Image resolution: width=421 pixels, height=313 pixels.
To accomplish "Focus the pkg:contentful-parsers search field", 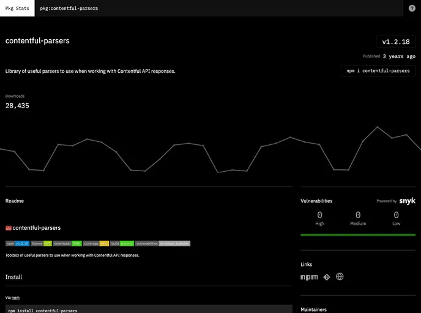I will pos(219,8).
